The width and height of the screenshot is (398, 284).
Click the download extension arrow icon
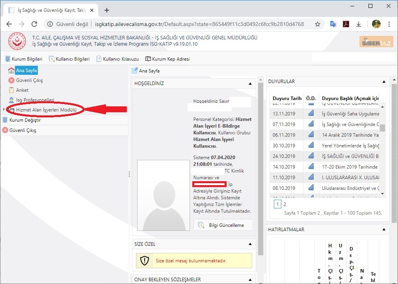(359, 24)
